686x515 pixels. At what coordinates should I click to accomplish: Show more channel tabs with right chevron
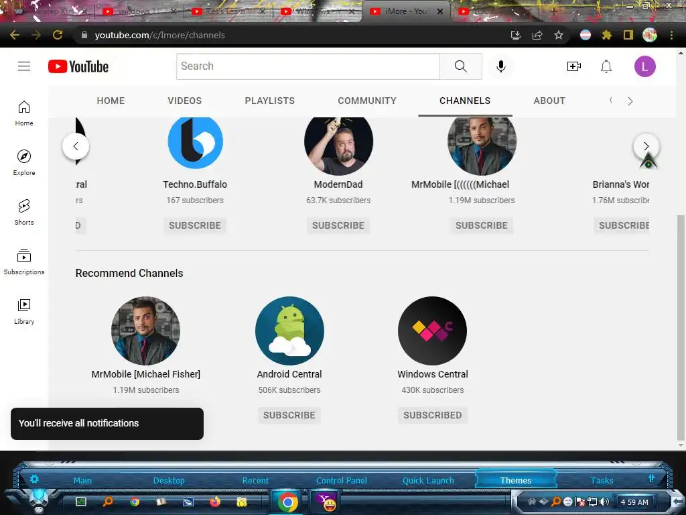tap(630, 101)
